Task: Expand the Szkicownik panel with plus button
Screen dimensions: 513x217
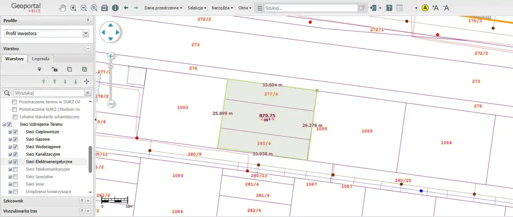Action: click(88, 201)
